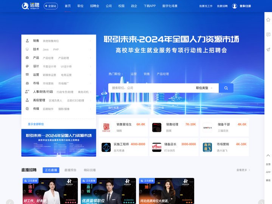Click the 我要招聘 link
Screen dimensions: 272x204
[222, 6]
